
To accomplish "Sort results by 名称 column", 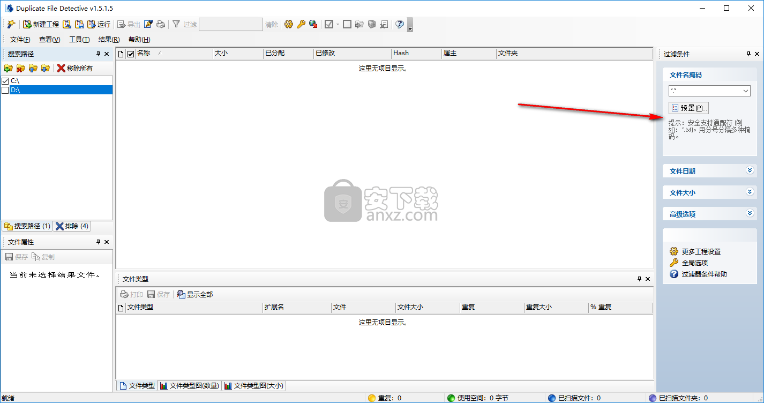I will (x=174, y=53).
